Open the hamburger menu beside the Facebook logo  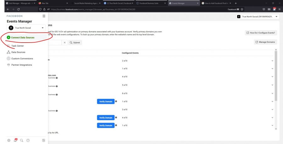click(x=44, y=16)
